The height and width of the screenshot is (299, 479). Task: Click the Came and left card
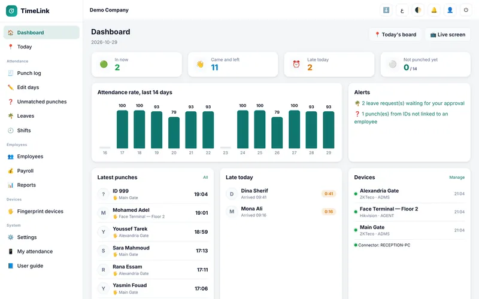233,65
